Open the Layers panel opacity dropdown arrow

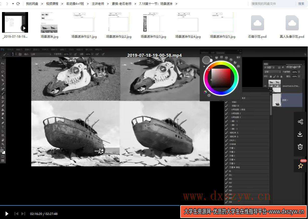tap(299, 72)
